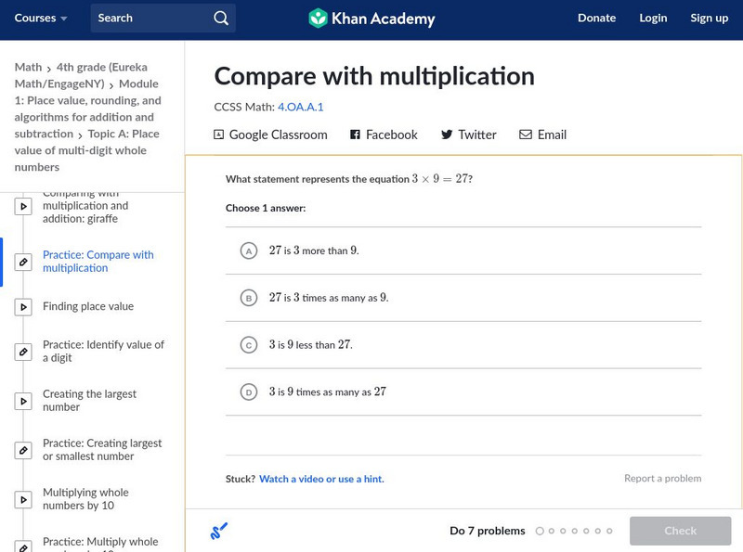The image size is (743, 552).
Task: Open the Donate page
Action: 596,19
